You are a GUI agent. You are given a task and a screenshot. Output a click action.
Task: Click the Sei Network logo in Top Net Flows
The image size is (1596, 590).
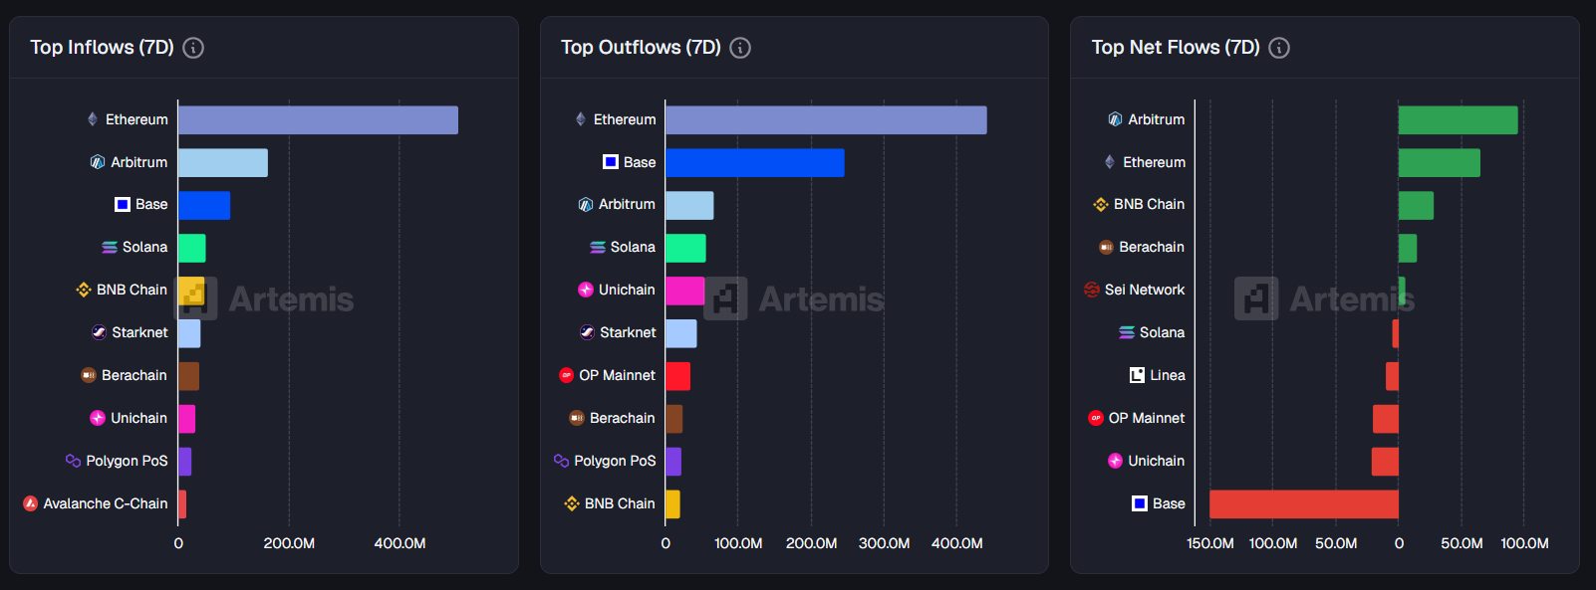click(1092, 290)
